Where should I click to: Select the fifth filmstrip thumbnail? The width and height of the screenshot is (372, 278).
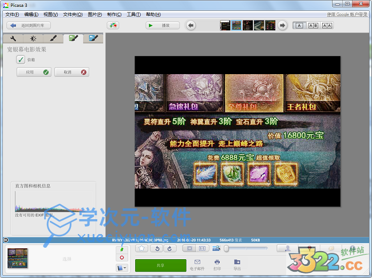(270, 25)
